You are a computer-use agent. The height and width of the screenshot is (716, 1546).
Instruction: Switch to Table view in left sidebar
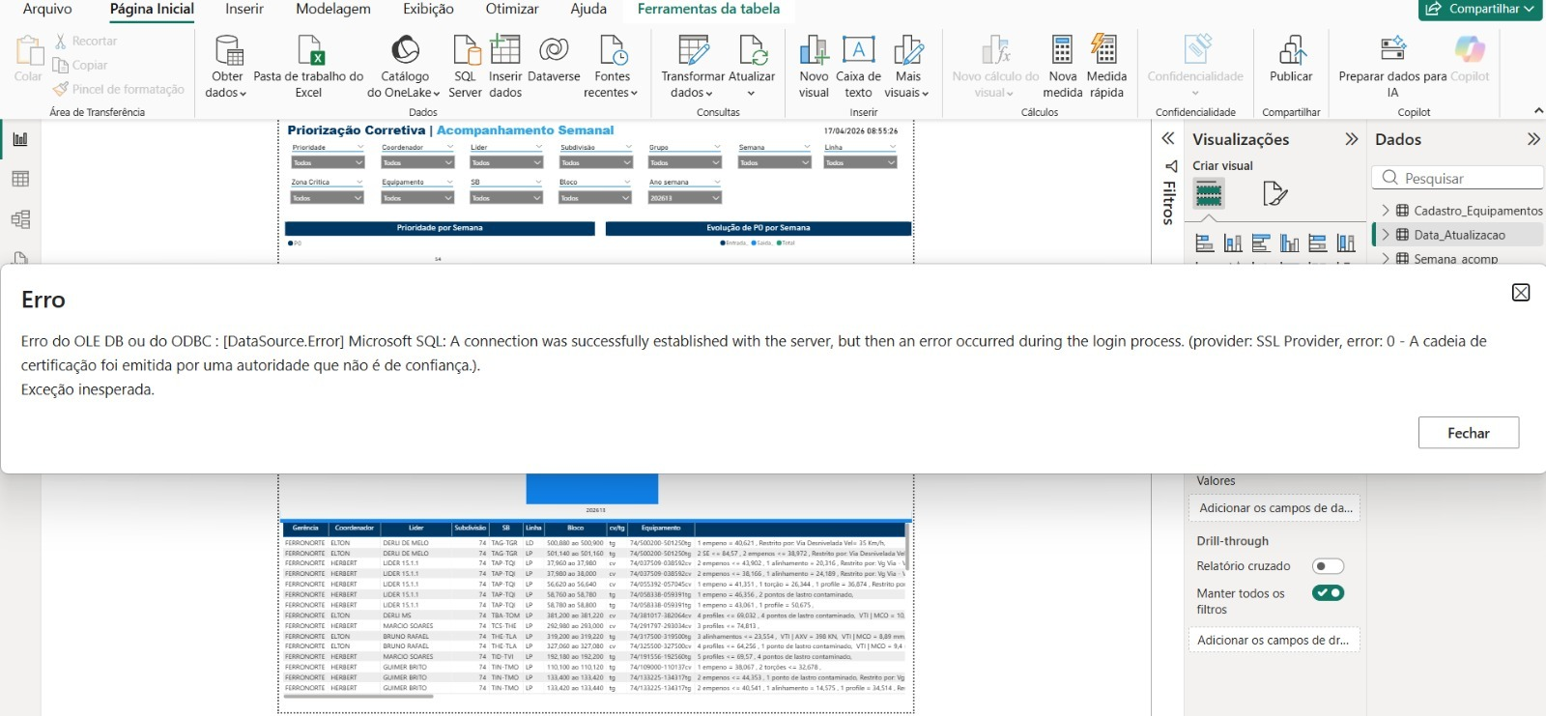click(x=20, y=179)
